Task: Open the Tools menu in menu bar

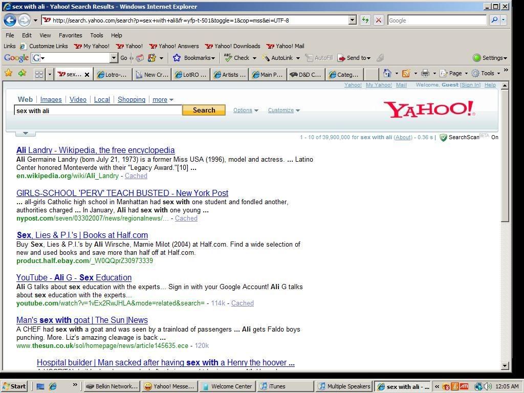Action: tap(97, 35)
